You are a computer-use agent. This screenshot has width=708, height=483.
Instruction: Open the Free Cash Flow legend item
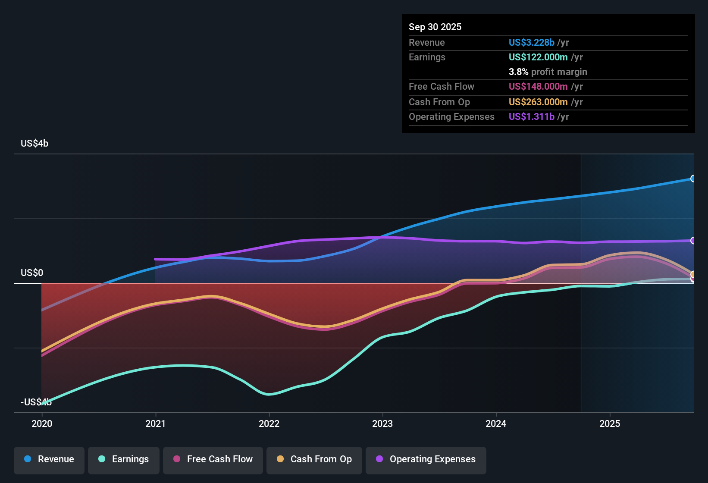[213, 459]
